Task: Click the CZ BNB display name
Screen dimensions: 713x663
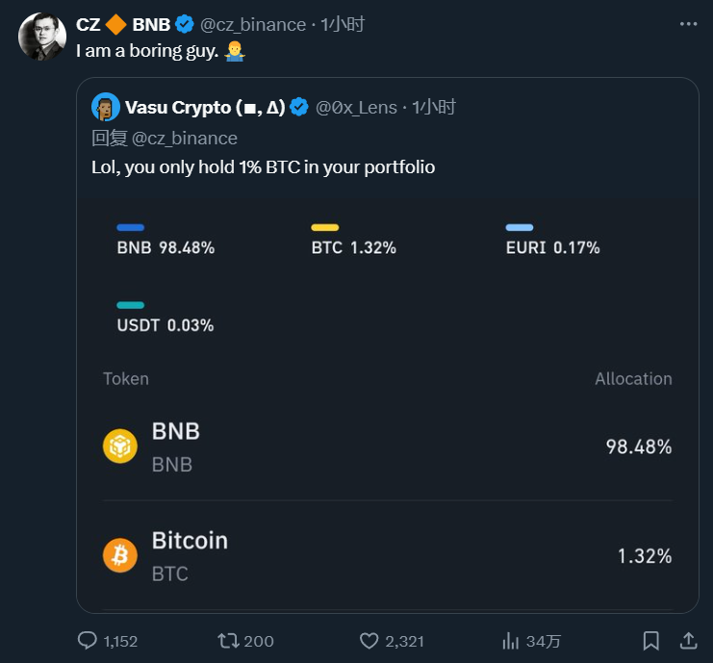Action: pos(123,24)
